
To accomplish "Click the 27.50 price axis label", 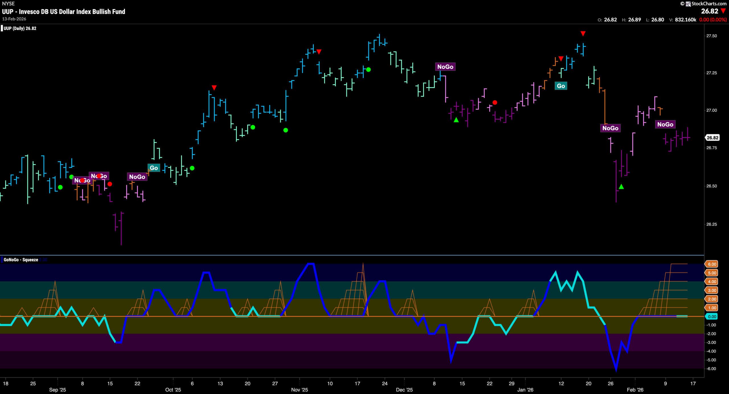I will (712, 36).
